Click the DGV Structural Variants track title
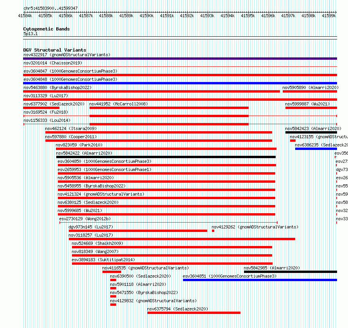The image size is (348, 328). 55,50
